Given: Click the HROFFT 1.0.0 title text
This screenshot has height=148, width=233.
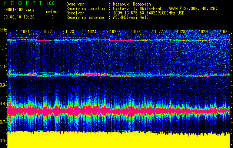Looking at the screenshot, I should point(29,3).
